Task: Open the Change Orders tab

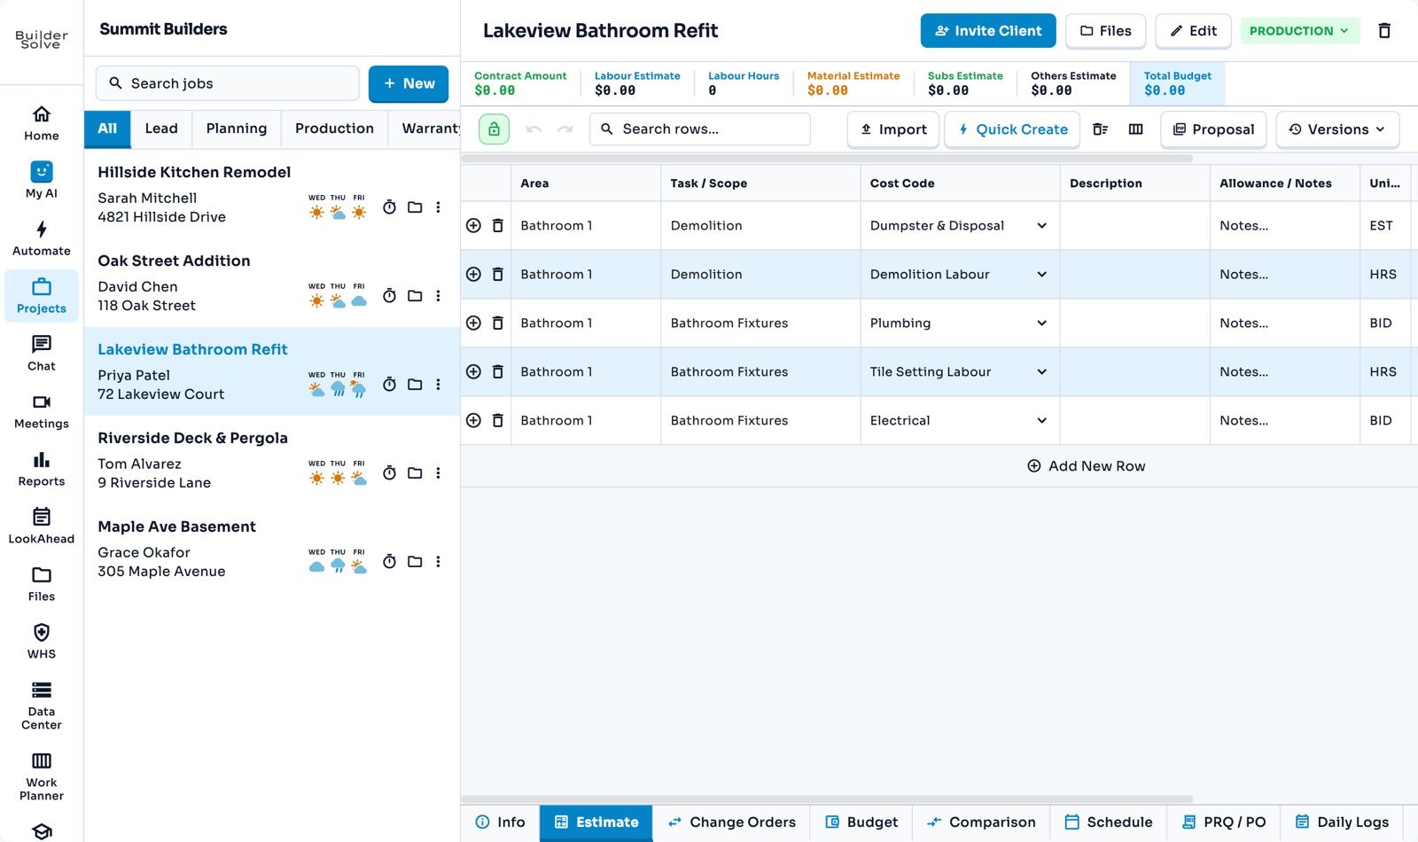Action: [x=732, y=823]
